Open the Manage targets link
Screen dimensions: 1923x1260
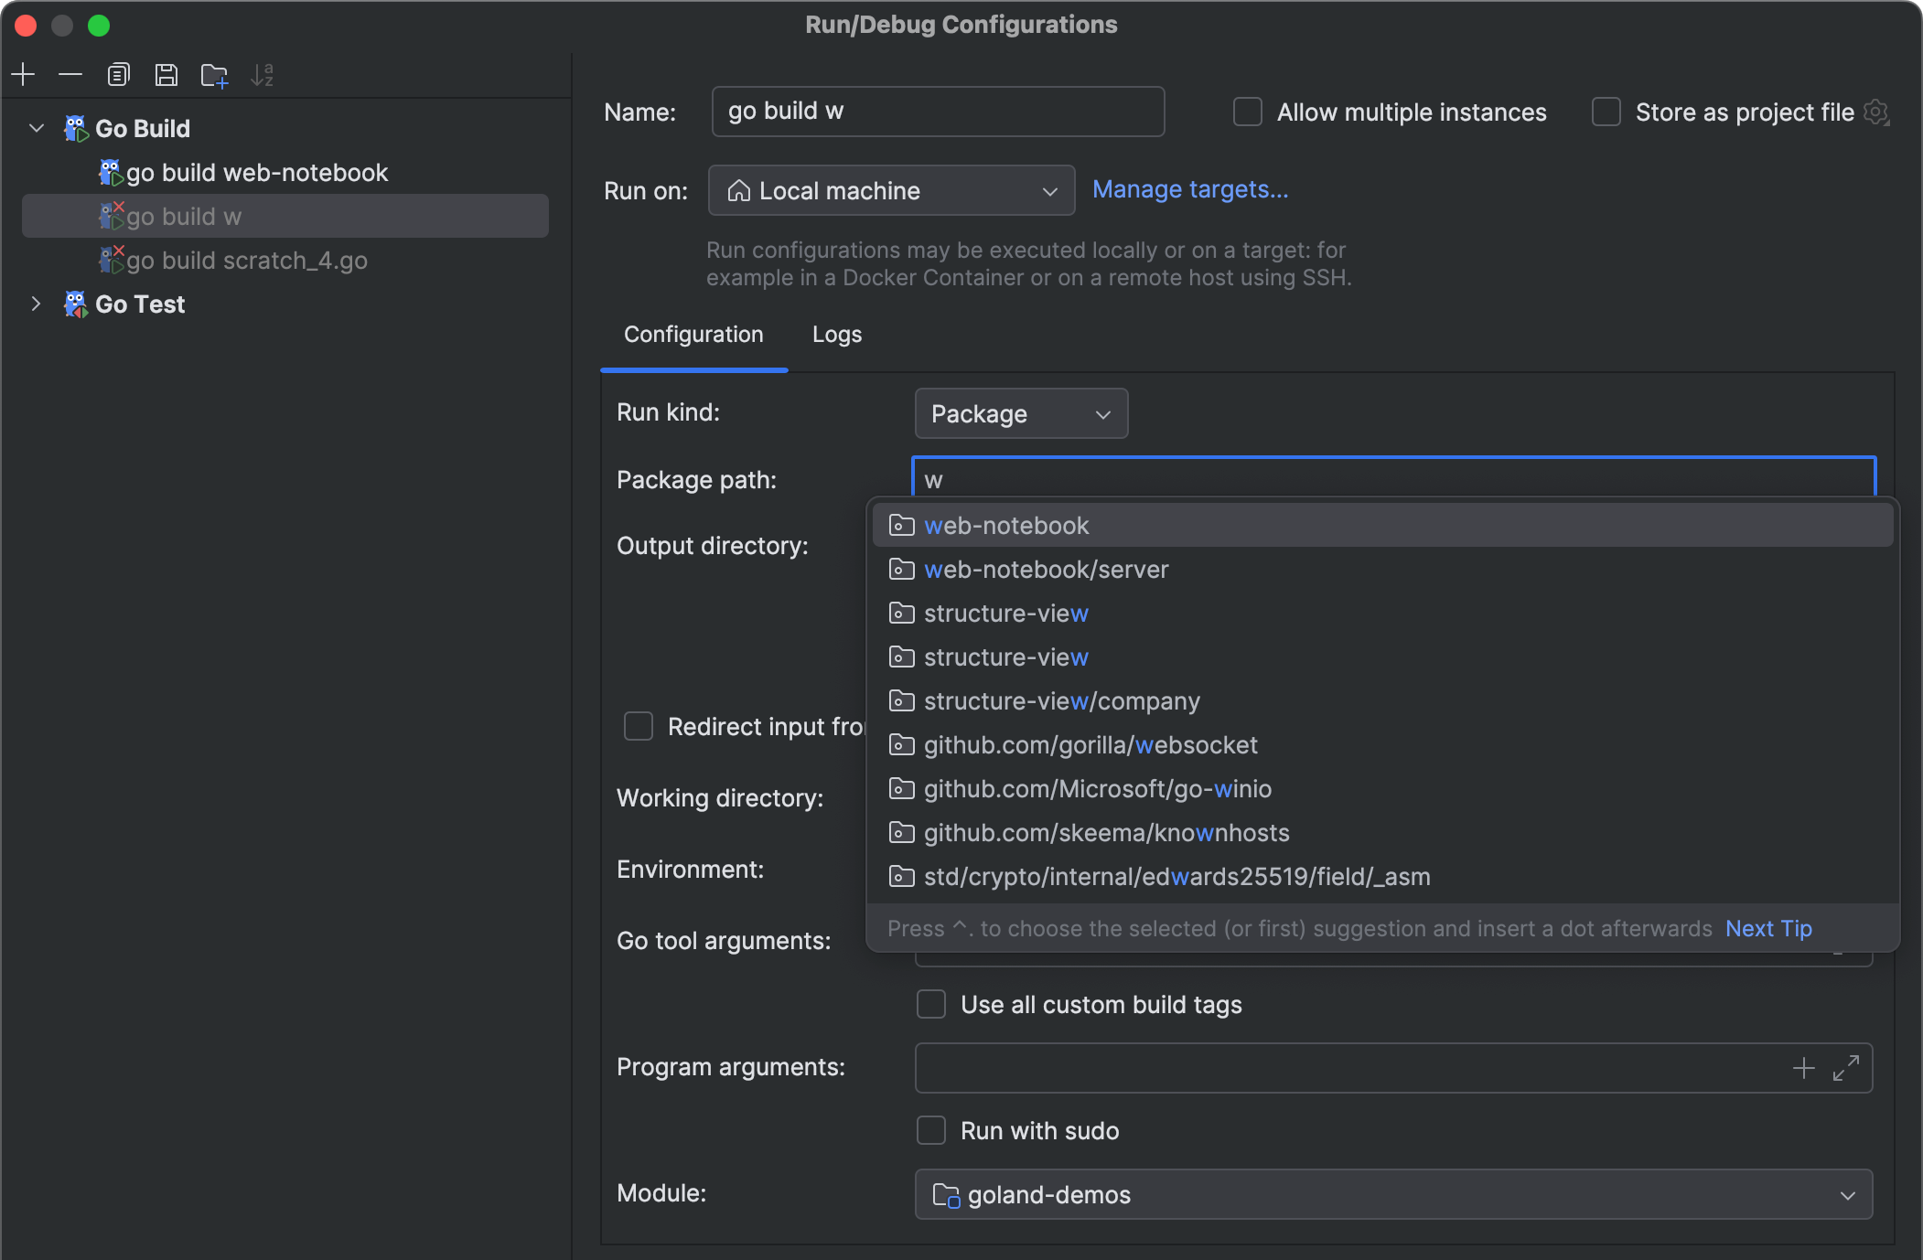coord(1189,189)
